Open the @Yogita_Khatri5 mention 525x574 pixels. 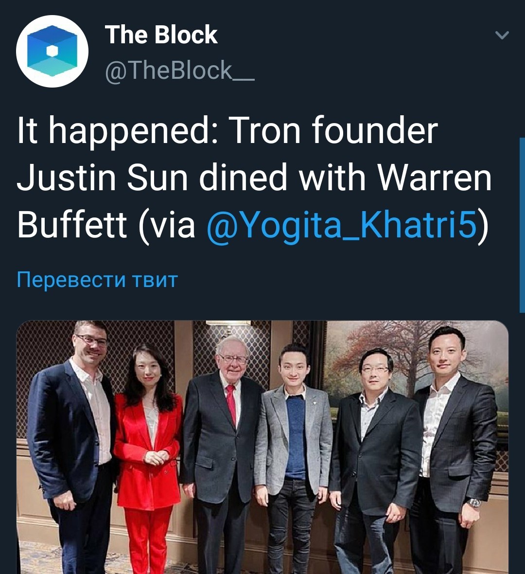(342, 224)
